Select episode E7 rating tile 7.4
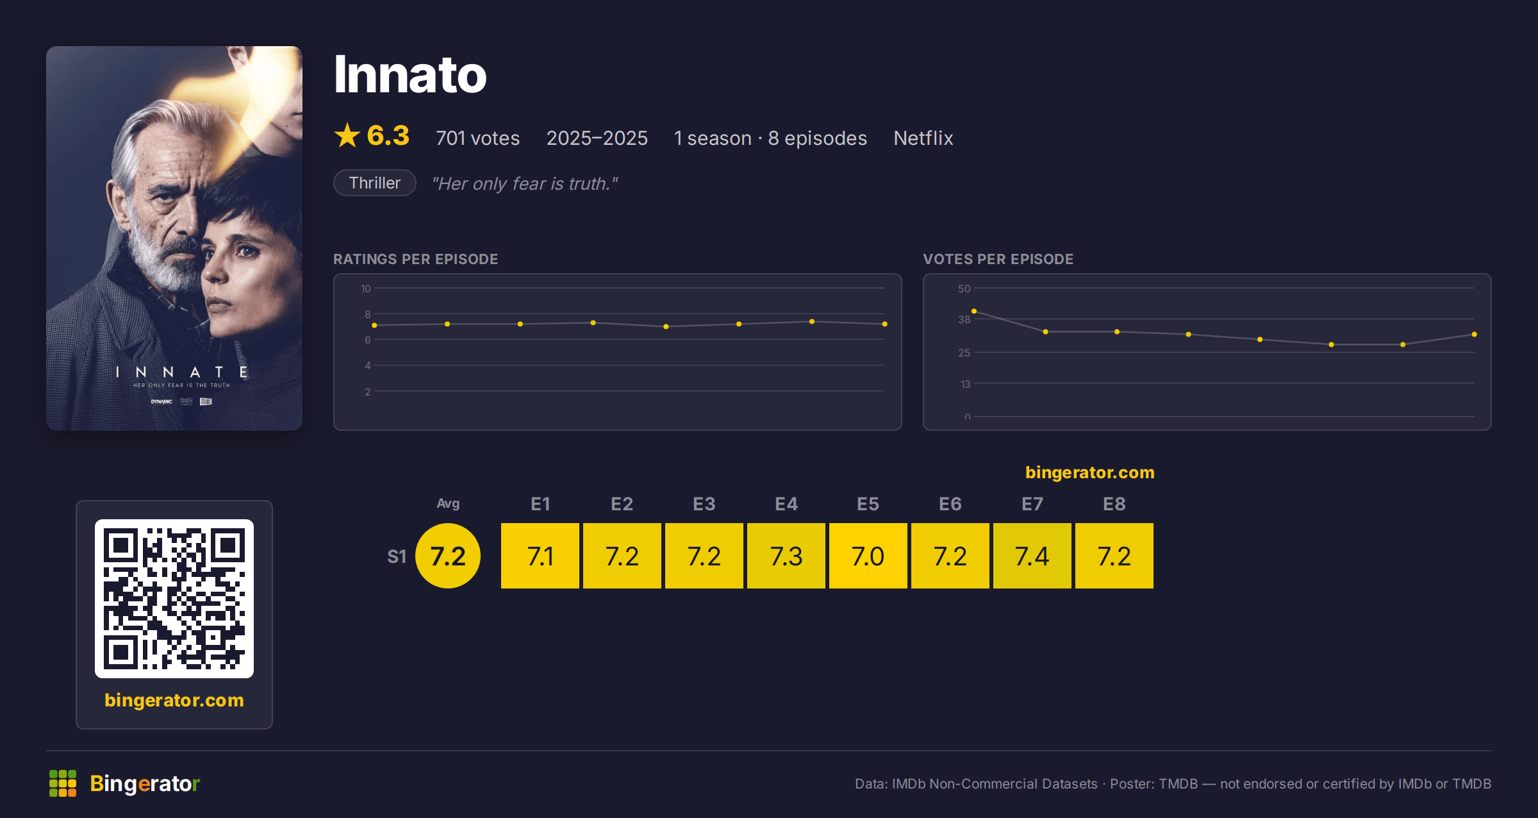This screenshot has width=1538, height=818. coord(1032,556)
